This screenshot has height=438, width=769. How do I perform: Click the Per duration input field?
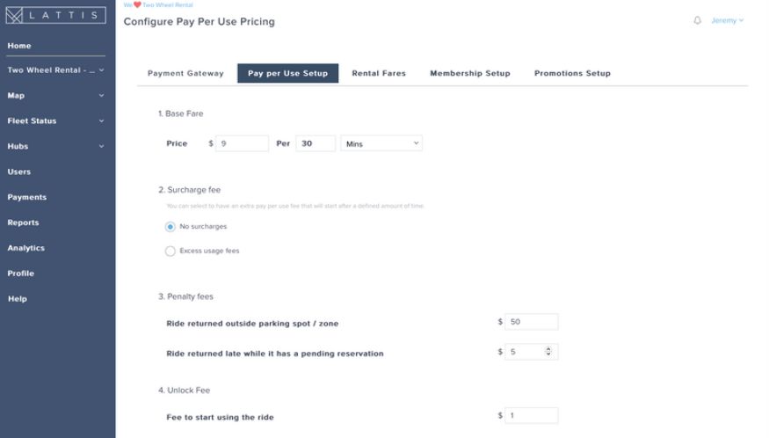pyautogui.click(x=316, y=143)
